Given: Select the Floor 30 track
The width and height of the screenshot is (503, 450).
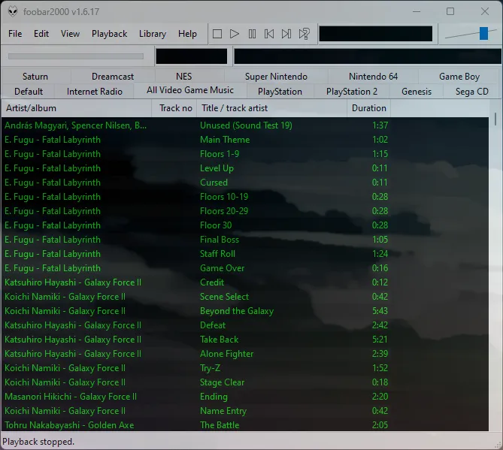Looking at the screenshot, I should pyautogui.click(x=245, y=225).
